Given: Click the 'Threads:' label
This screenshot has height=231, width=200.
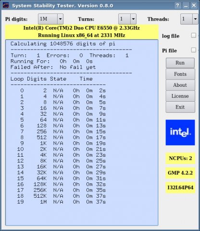Looking at the screenshot, I should pos(158,19).
